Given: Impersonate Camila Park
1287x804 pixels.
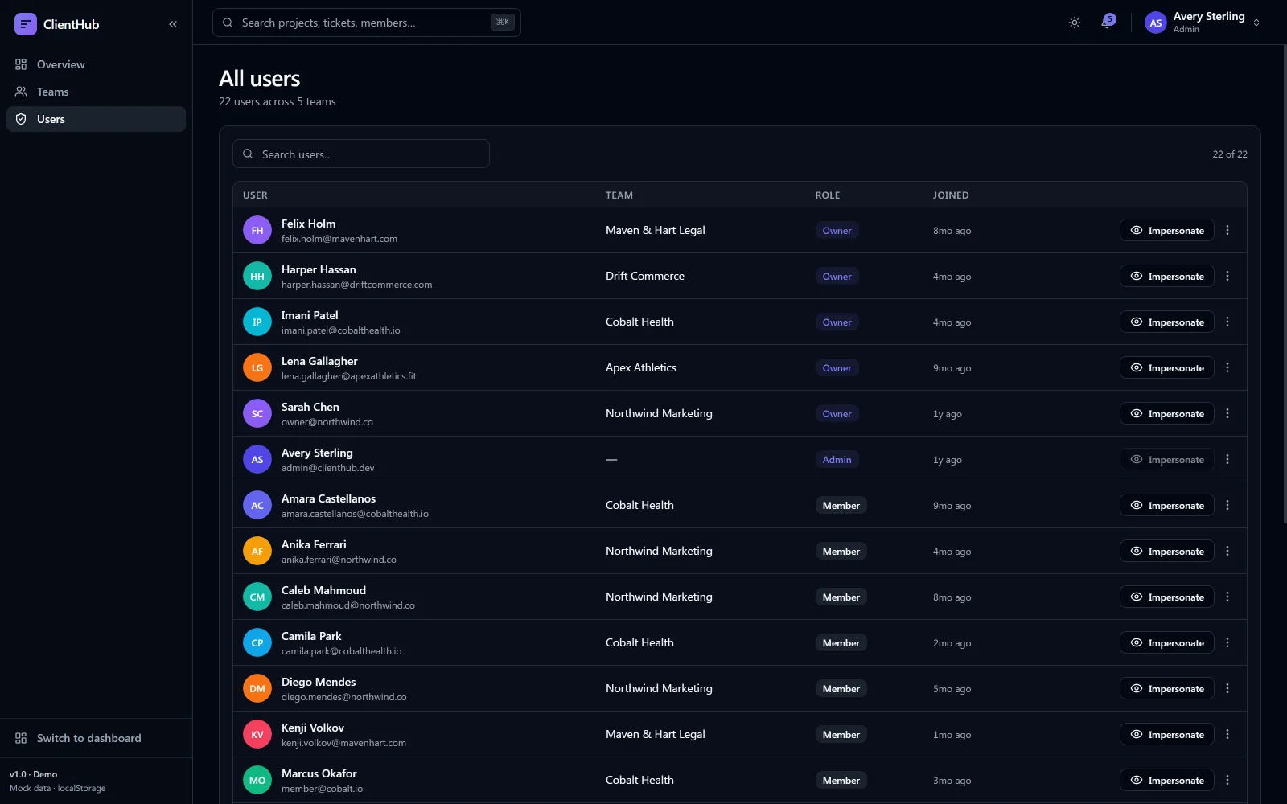Looking at the screenshot, I should 1167,642.
